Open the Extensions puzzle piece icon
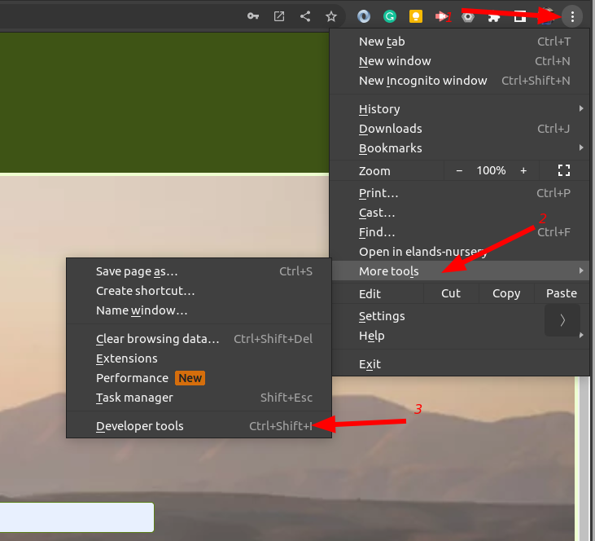595x541 pixels. click(494, 16)
